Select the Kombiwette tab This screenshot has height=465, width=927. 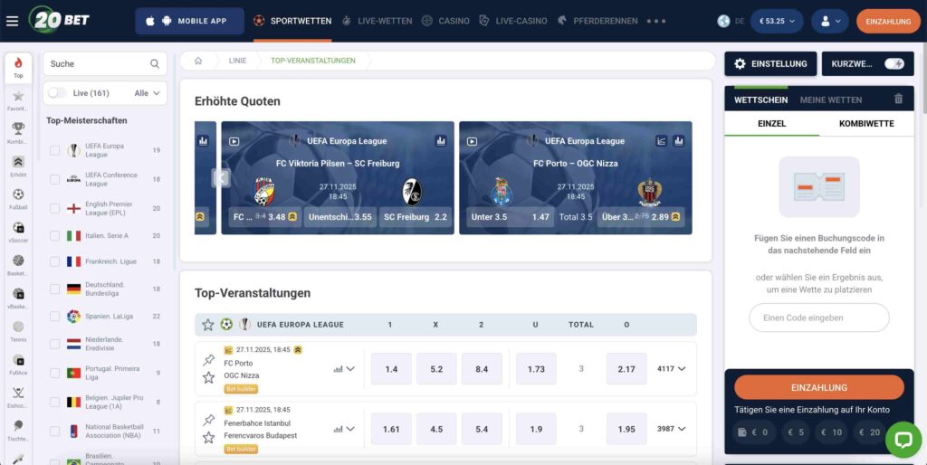pyautogui.click(x=866, y=124)
